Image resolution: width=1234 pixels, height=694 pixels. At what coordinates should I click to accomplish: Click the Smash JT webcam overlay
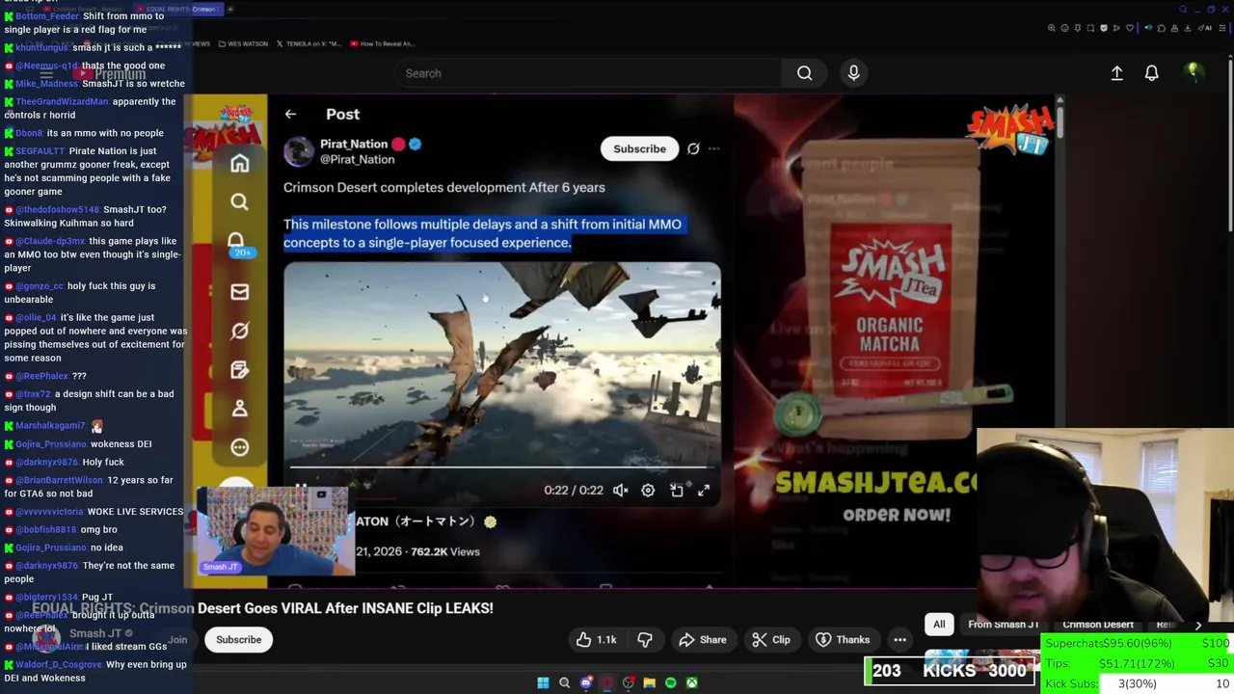click(x=276, y=530)
